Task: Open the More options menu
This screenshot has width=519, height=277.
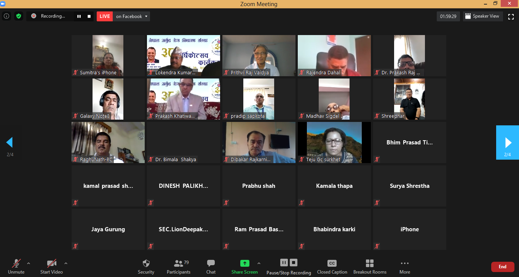Action: coord(404,267)
